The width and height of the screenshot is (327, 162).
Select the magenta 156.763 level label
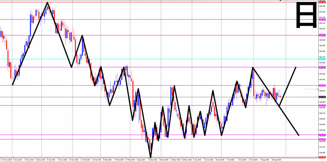(x=322, y=19)
